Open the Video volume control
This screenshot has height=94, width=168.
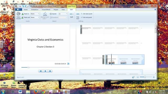pyautogui.click(x=18, y=16)
